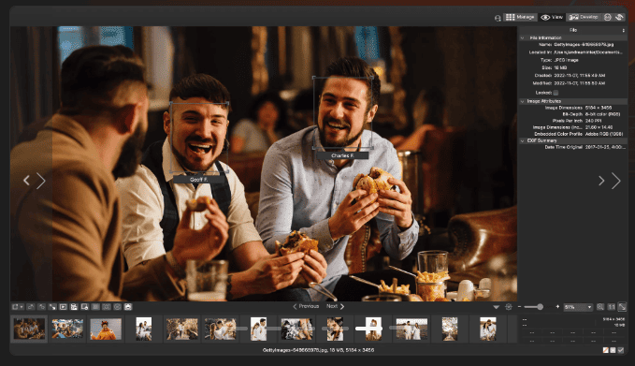Screen dimensions: 635x366
Task: Select the black-and-white couple thumbnail
Action: click(296, 329)
